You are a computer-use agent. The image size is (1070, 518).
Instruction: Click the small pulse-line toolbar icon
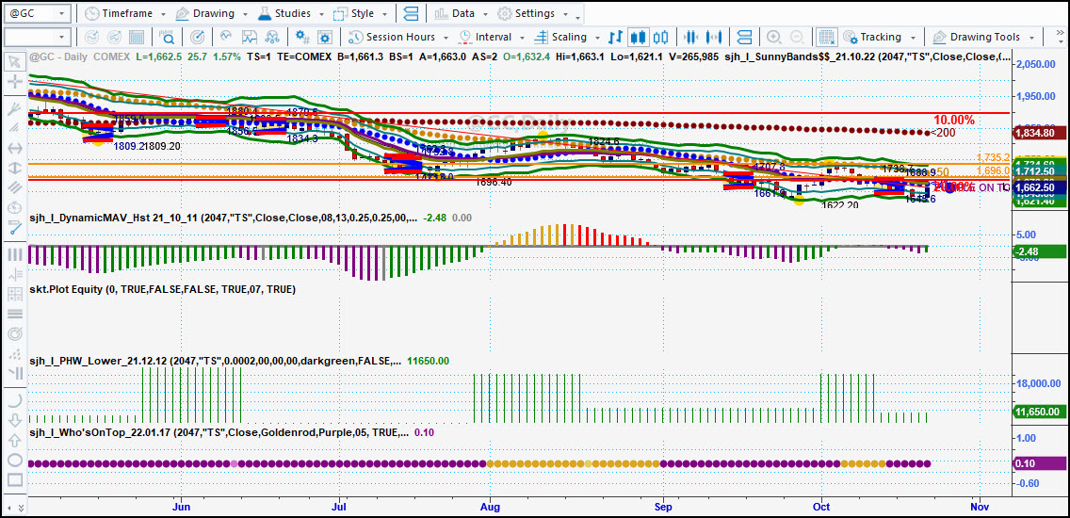pos(227,37)
